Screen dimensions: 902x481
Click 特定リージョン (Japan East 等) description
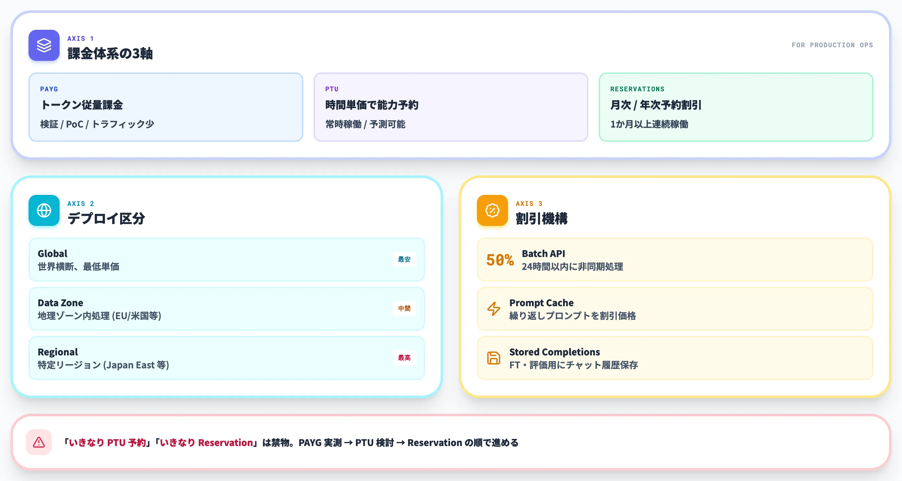pos(103,365)
